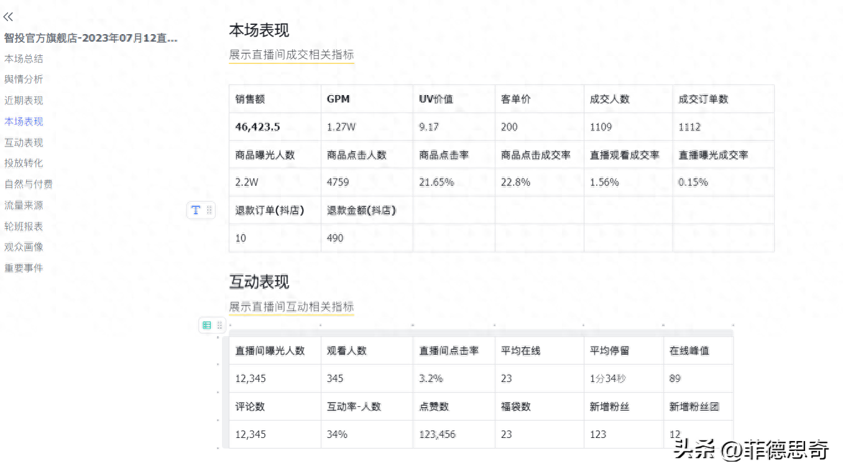Click the refund amount value 490
This screenshot has height=474, width=843.
[335, 238]
